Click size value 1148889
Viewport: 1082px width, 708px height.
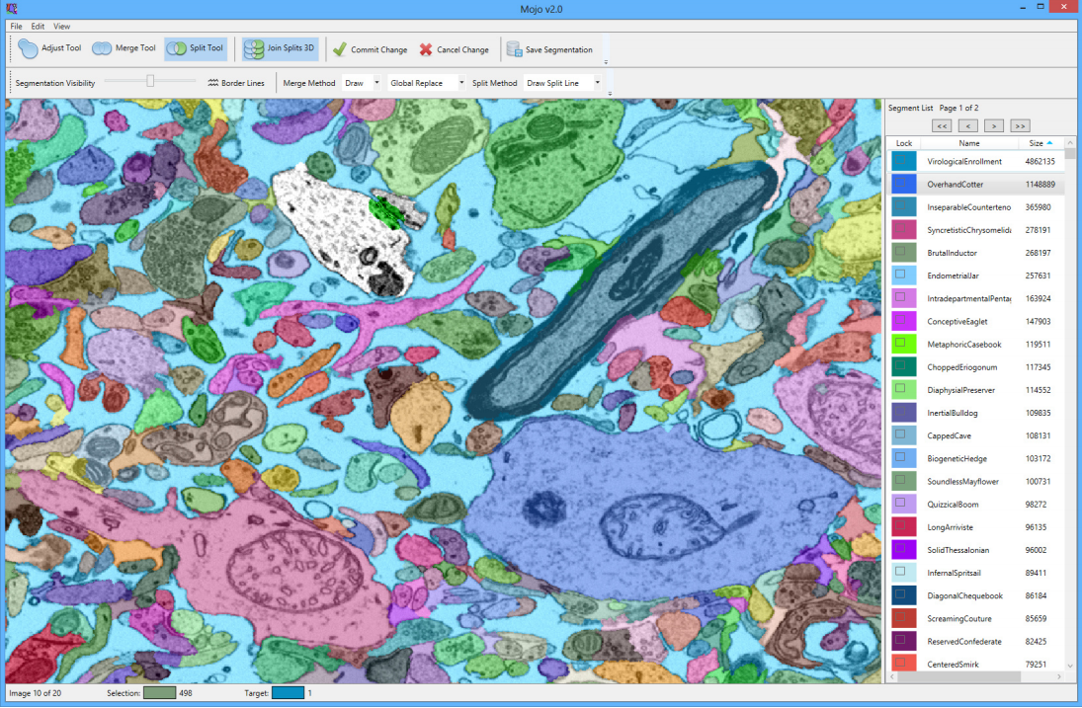point(1040,184)
